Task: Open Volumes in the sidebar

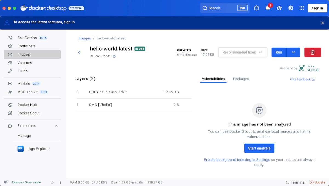Action: (x=32, y=63)
